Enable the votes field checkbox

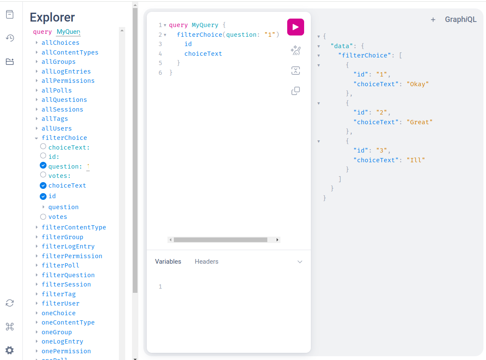(x=43, y=217)
